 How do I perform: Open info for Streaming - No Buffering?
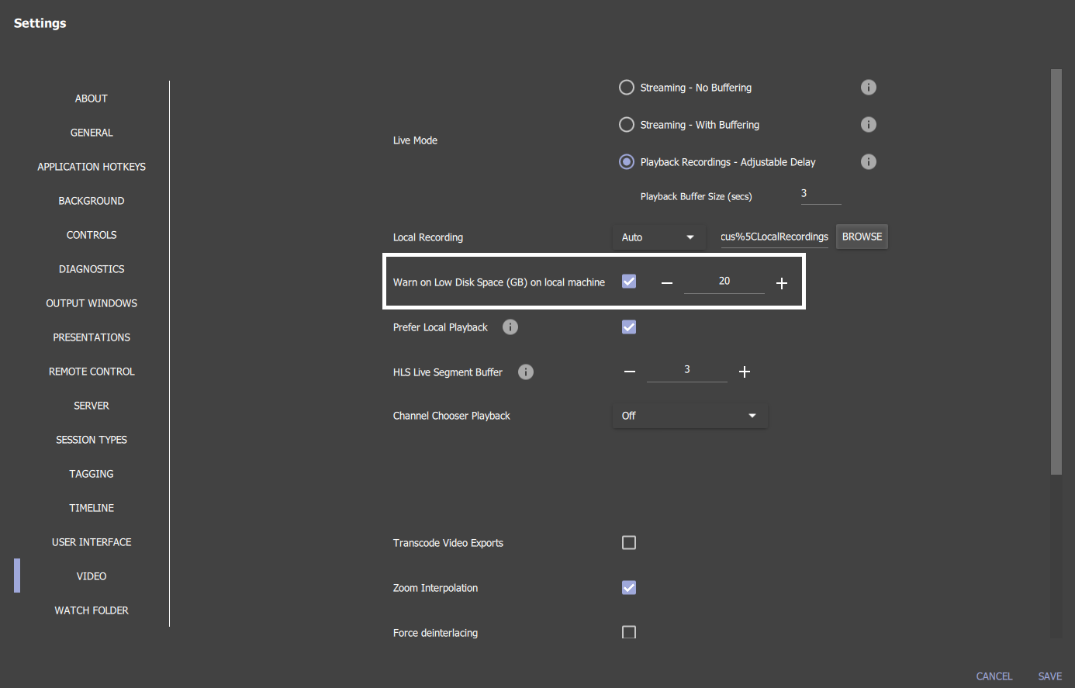point(869,88)
